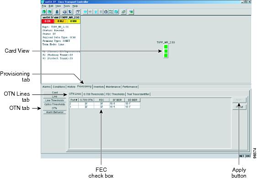Open SF BER cell for port 3

click(x=117, y=107)
